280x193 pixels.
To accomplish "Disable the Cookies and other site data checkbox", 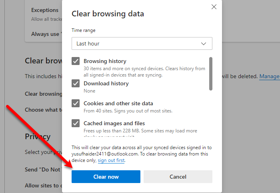I will [76, 104].
